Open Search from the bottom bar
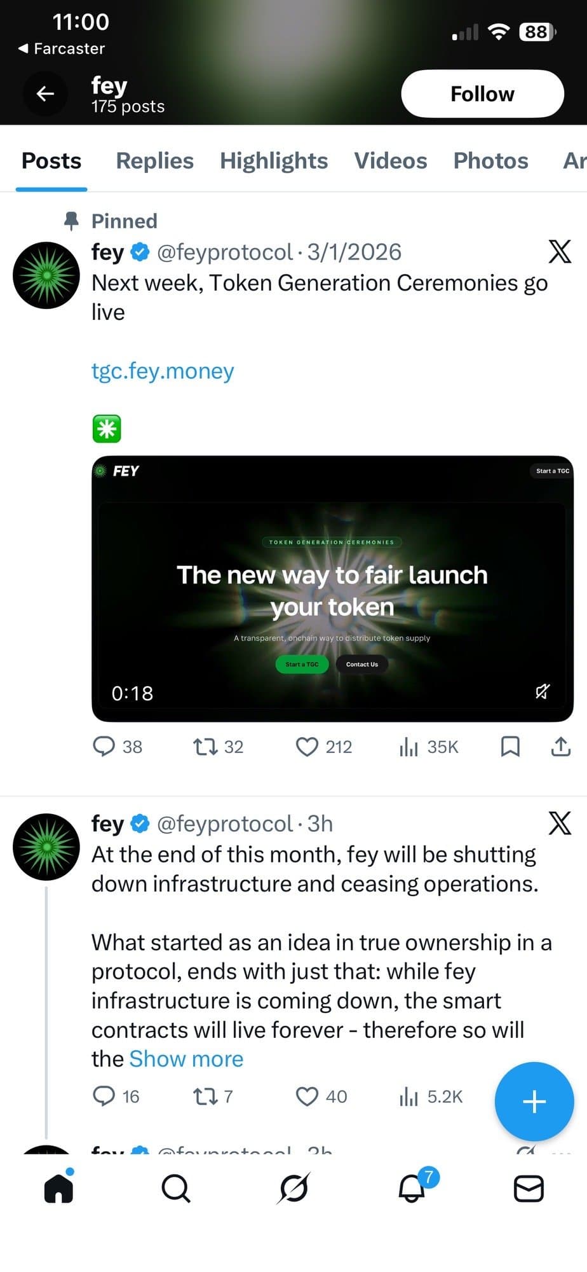 click(x=176, y=1188)
